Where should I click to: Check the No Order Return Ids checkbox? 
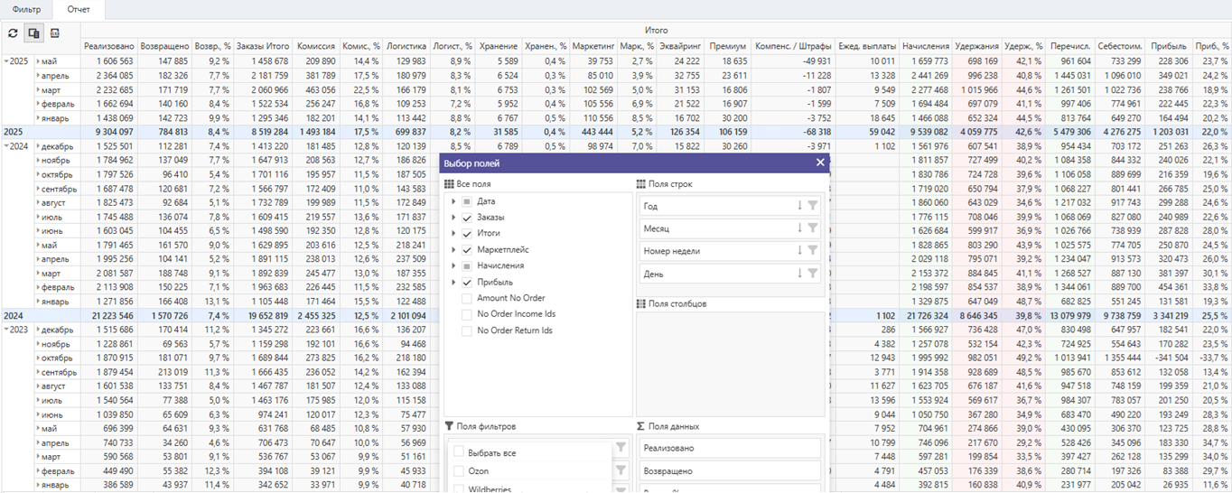click(x=467, y=330)
